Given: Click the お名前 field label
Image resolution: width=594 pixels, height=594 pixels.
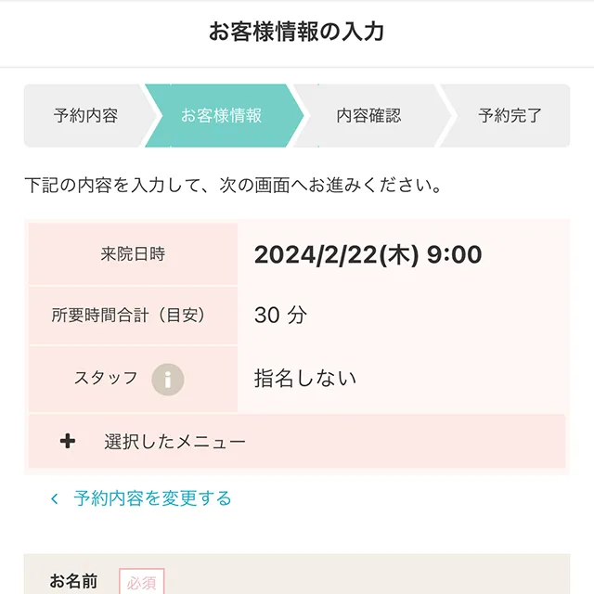Looking at the screenshot, I should pyautogui.click(x=73, y=582).
